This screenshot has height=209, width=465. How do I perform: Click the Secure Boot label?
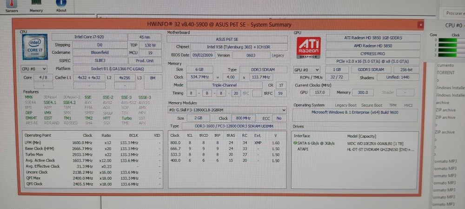point(372,105)
